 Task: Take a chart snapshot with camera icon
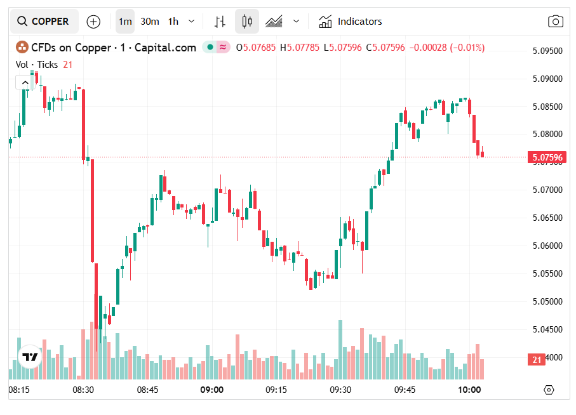pyautogui.click(x=556, y=22)
